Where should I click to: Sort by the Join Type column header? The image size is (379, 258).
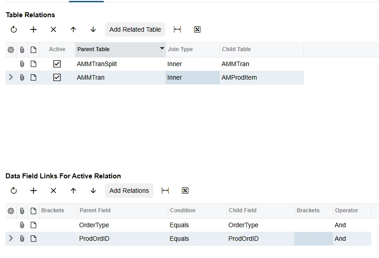click(x=193, y=49)
